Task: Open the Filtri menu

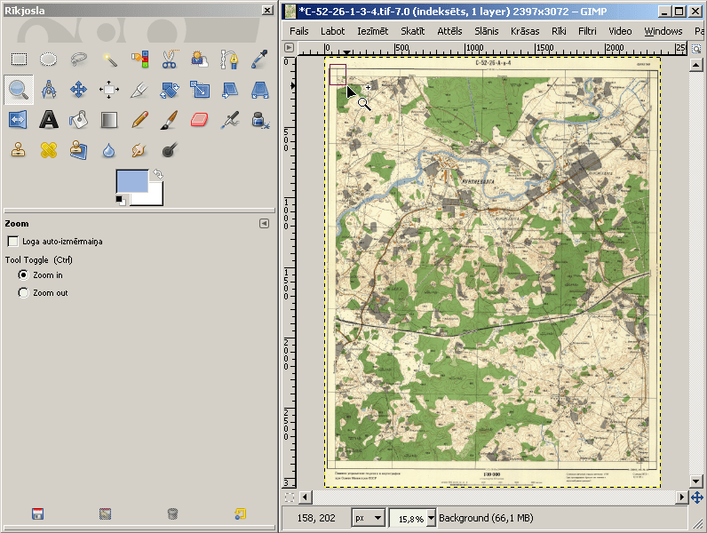Action: tap(587, 31)
